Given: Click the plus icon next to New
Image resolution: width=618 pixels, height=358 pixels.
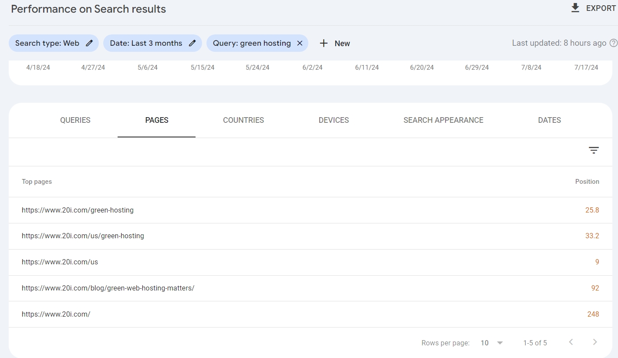Looking at the screenshot, I should pos(324,43).
